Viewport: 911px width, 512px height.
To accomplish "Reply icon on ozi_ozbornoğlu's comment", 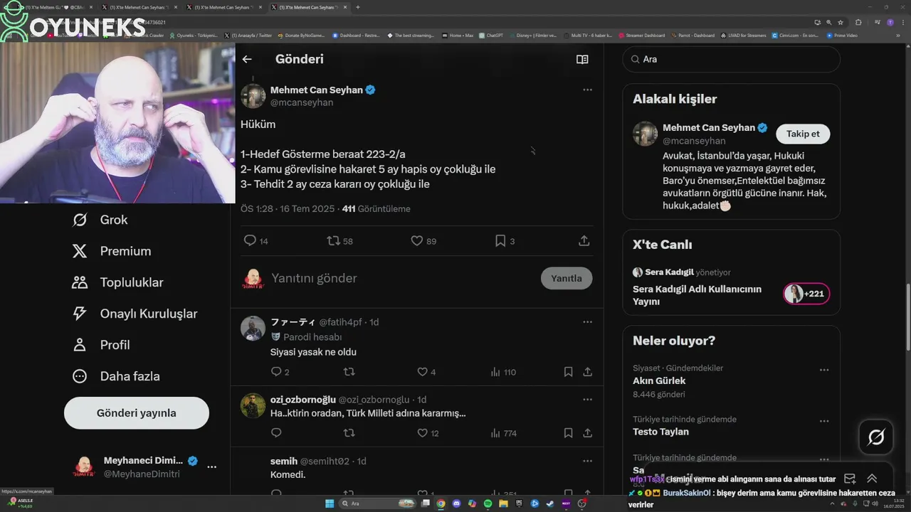I will 277,433.
